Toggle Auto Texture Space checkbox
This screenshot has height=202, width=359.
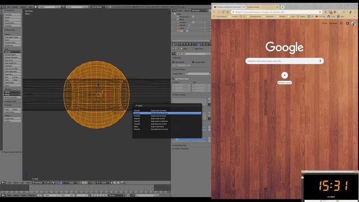[x=173, y=79]
